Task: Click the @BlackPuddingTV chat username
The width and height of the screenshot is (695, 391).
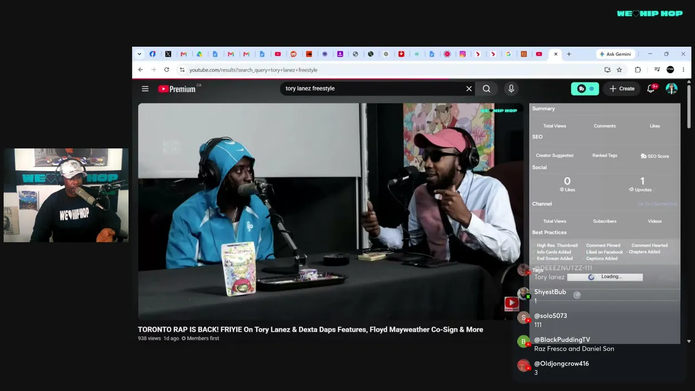Action: (x=562, y=340)
